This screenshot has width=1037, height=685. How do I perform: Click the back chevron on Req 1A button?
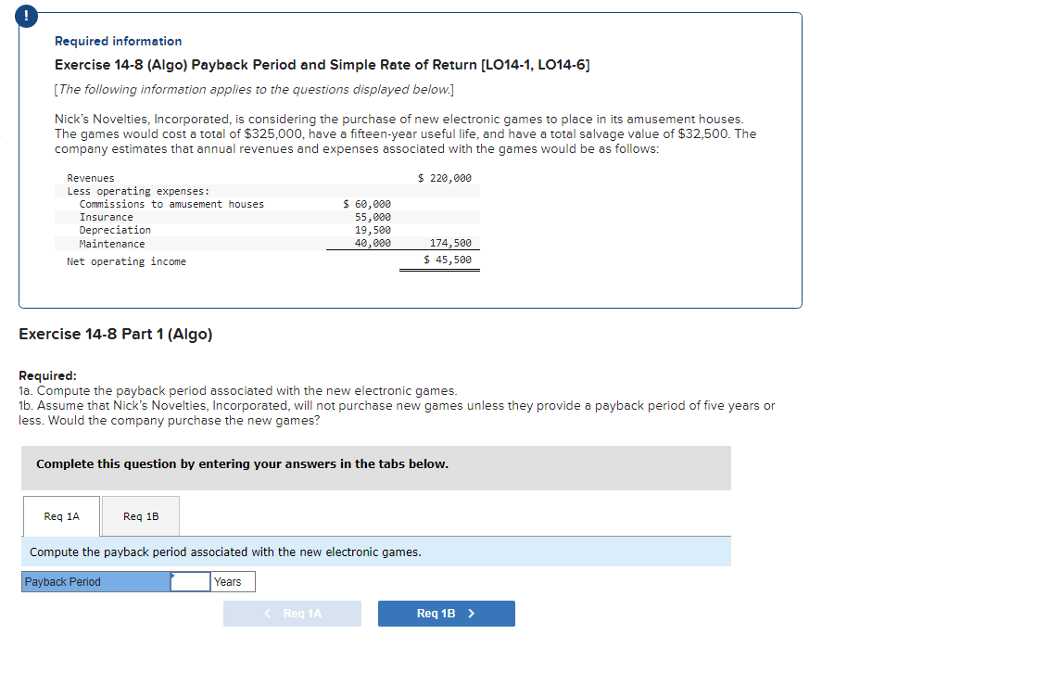point(267,613)
